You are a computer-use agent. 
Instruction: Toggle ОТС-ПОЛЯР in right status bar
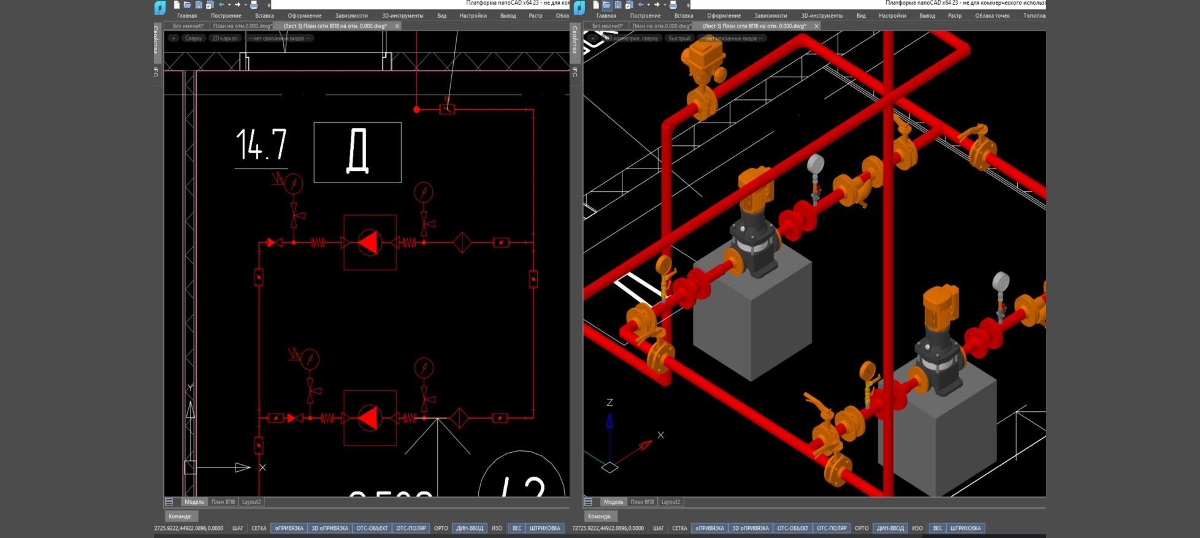[831, 528]
